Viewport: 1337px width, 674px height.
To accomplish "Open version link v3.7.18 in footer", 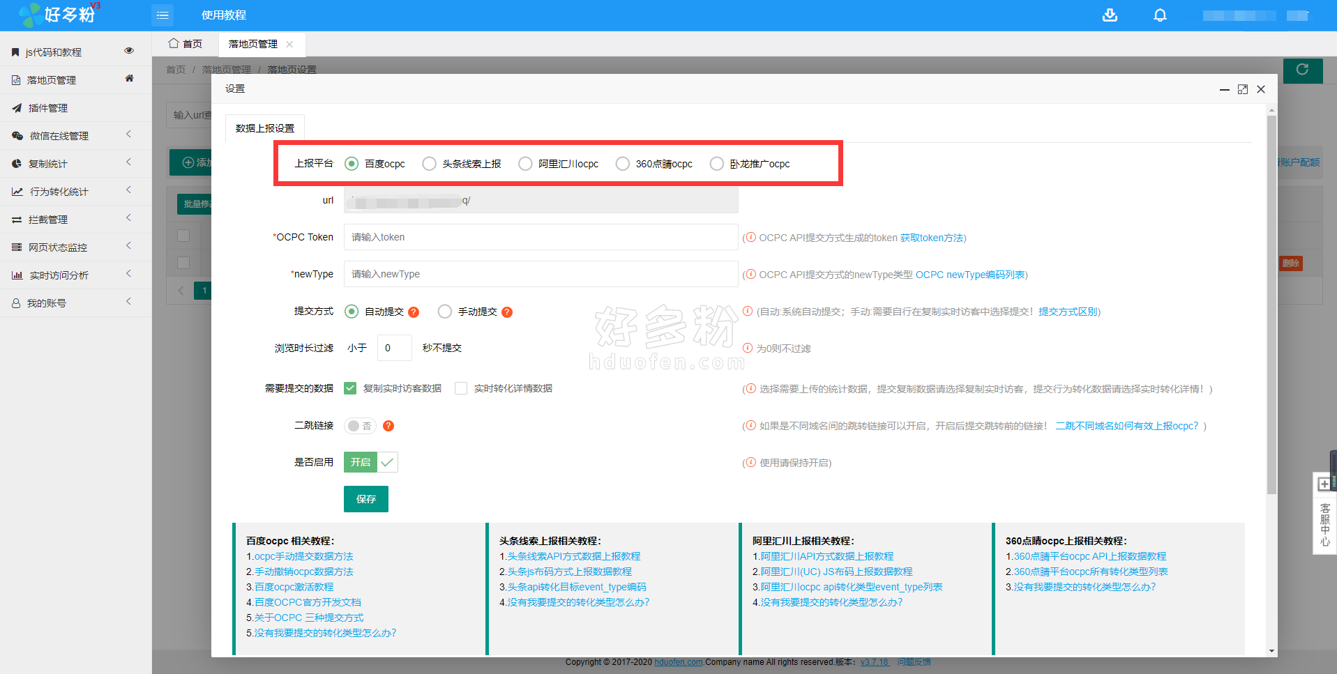I will (x=874, y=662).
